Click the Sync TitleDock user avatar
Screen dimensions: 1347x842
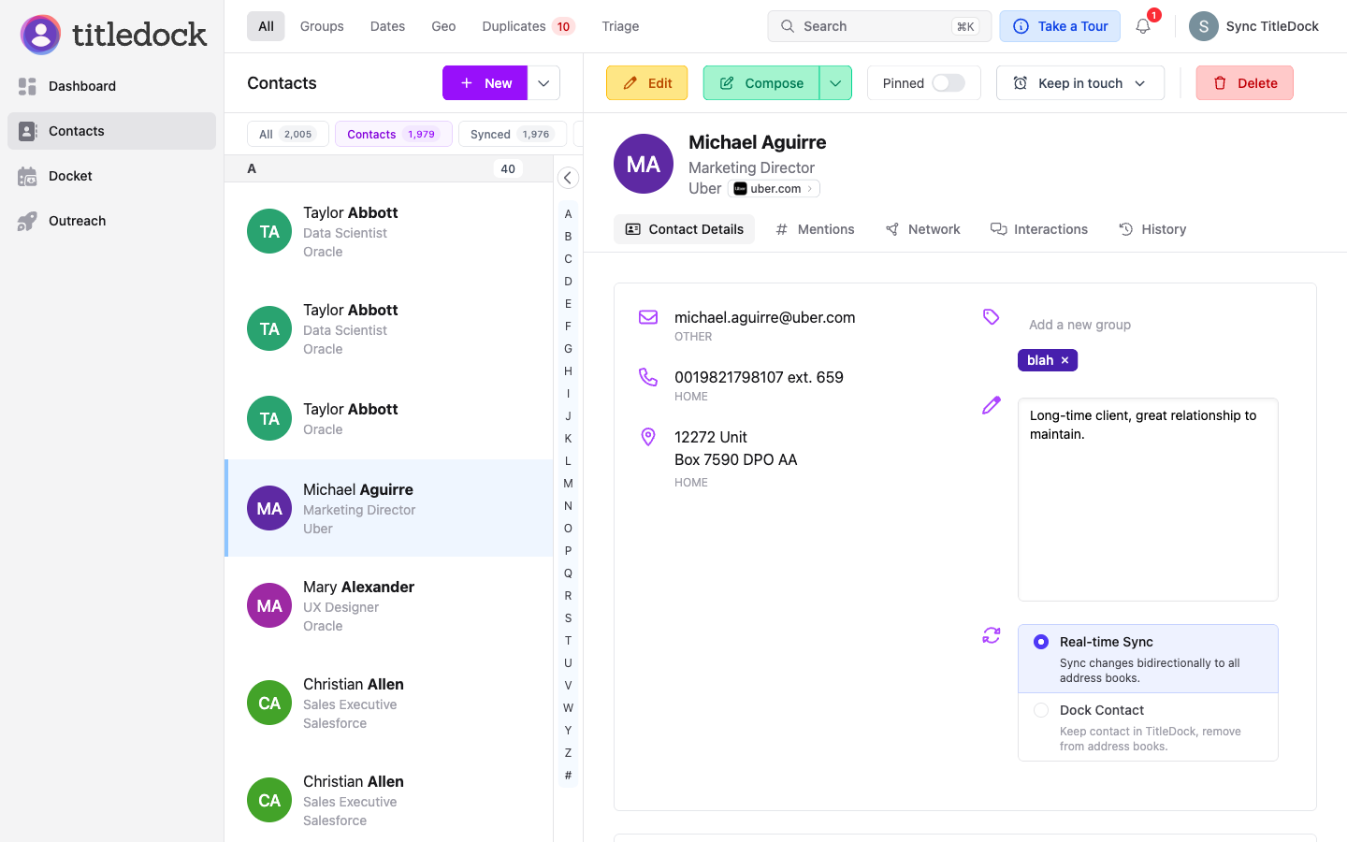point(1203,26)
